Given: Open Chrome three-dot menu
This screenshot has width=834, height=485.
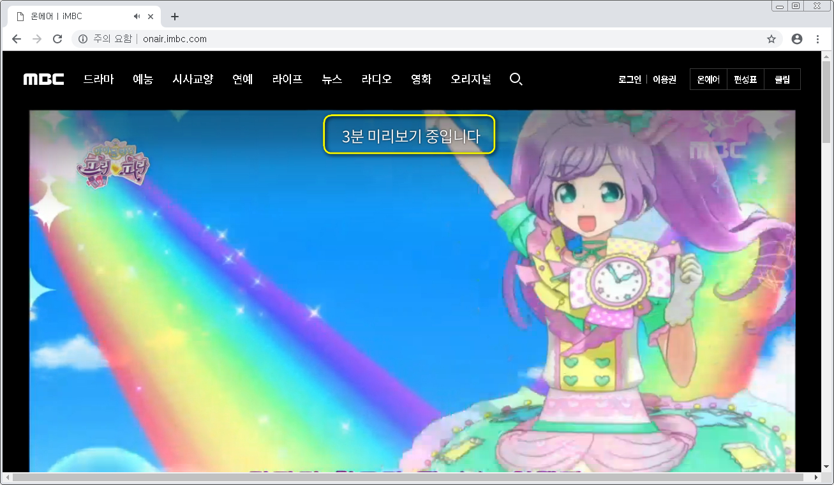Looking at the screenshot, I should pyautogui.click(x=817, y=39).
